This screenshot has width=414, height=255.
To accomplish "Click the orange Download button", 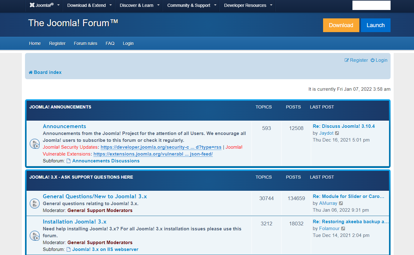I will (341, 25).
